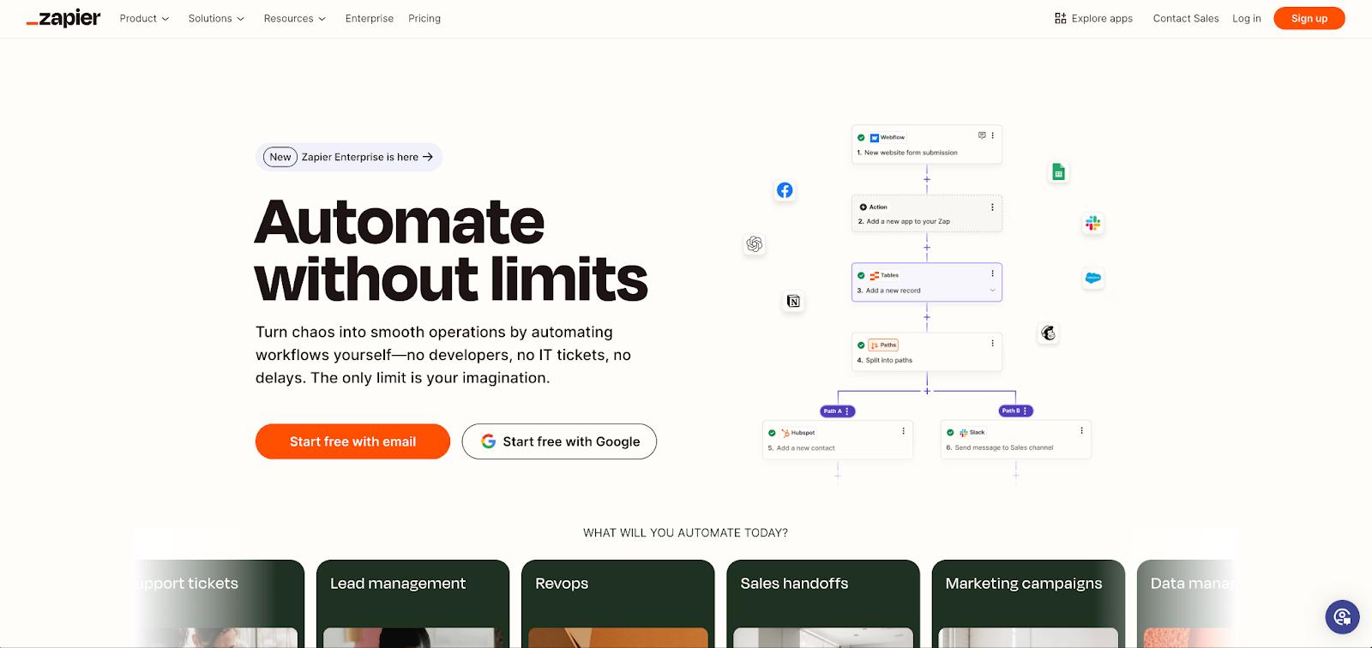Click the plus connector below the Webflow step

click(x=927, y=180)
